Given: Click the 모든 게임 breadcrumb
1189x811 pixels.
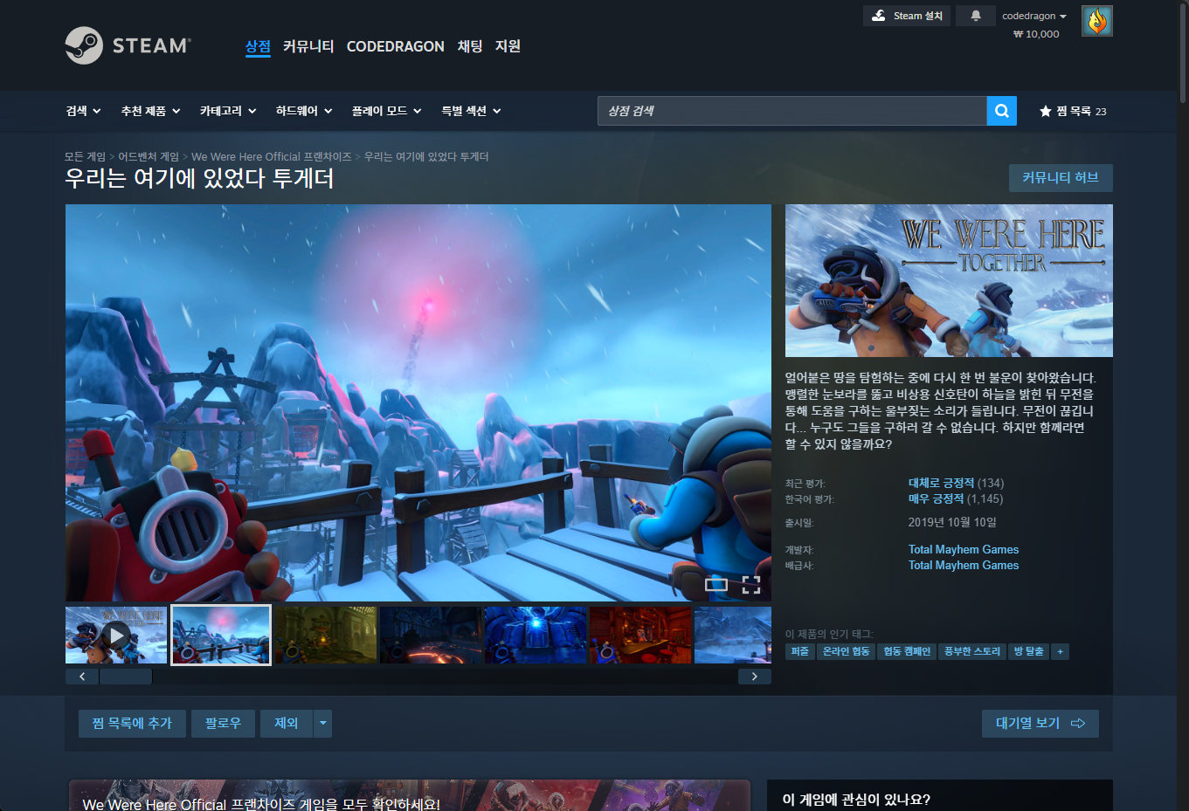Looking at the screenshot, I should click(85, 157).
